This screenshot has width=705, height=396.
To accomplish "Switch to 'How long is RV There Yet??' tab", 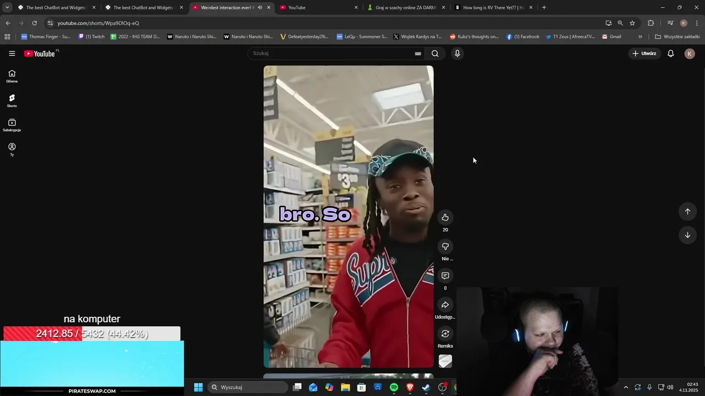I will pyautogui.click(x=493, y=8).
